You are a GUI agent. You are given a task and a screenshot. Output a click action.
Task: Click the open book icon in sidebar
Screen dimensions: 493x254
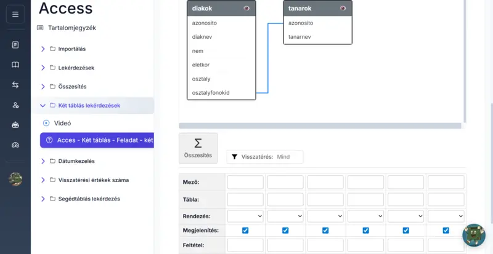(15, 65)
